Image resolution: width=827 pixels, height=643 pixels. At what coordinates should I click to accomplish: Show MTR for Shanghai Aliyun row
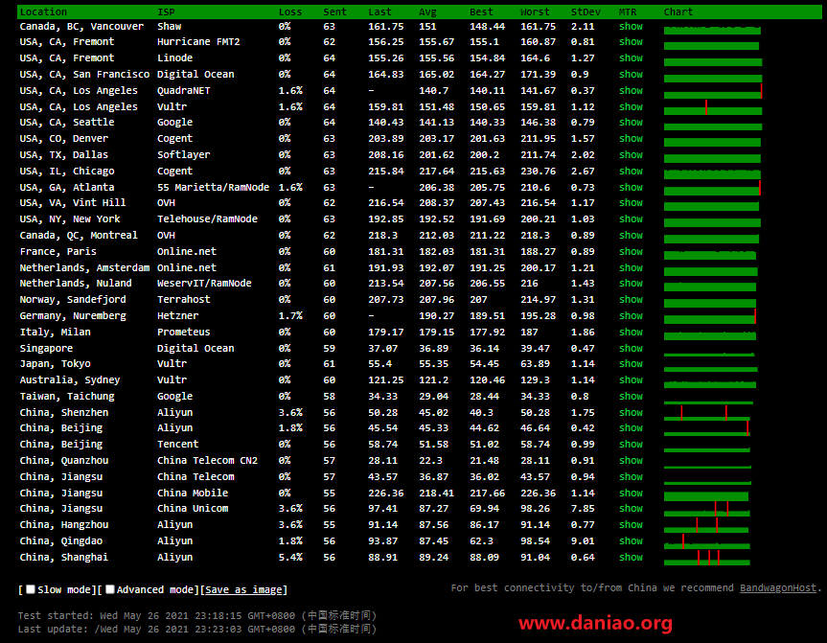tap(631, 558)
